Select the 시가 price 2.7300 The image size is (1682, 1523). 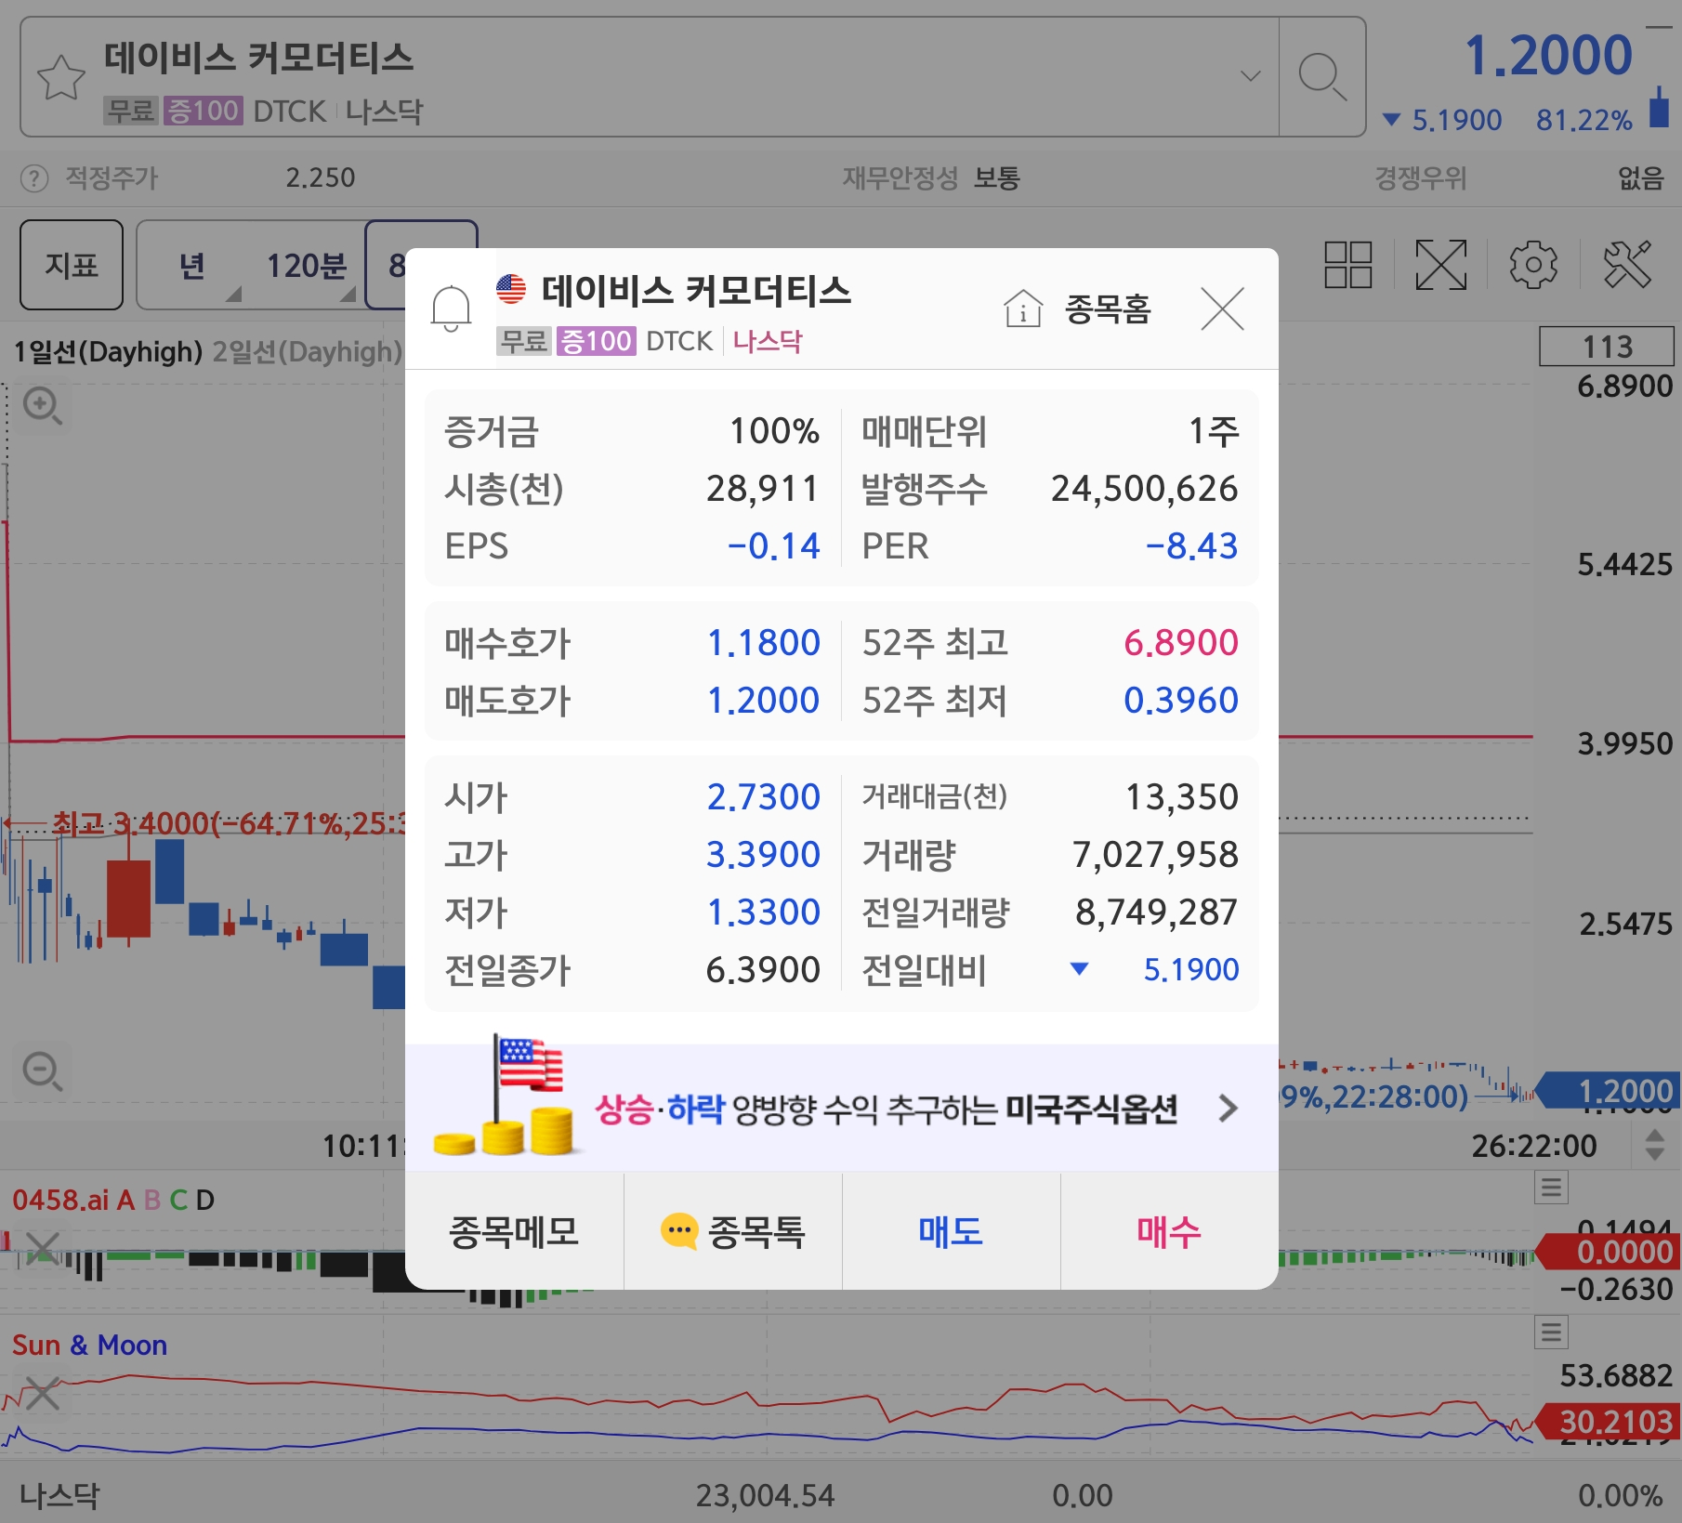pyautogui.click(x=764, y=796)
